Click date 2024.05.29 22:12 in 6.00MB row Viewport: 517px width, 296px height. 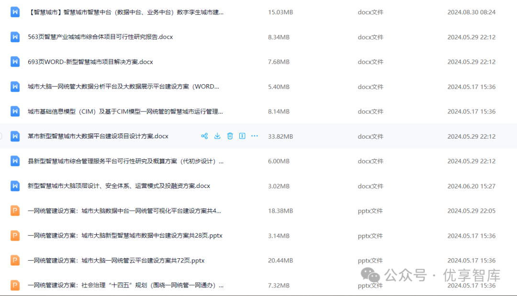pos(472,161)
